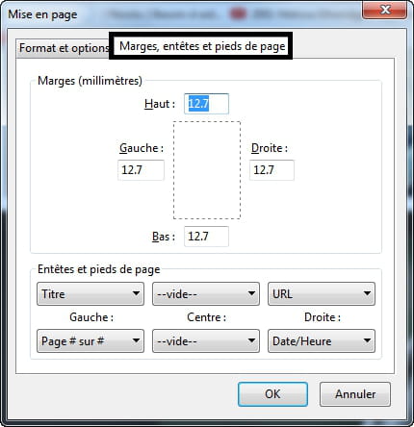Click the arrow on the Date/Heure dropdown

[367, 340]
